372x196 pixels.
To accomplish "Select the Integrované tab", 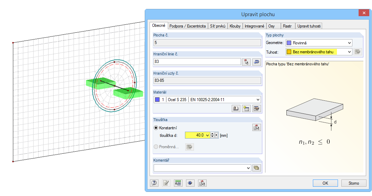I will pyautogui.click(x=254, y=26).
